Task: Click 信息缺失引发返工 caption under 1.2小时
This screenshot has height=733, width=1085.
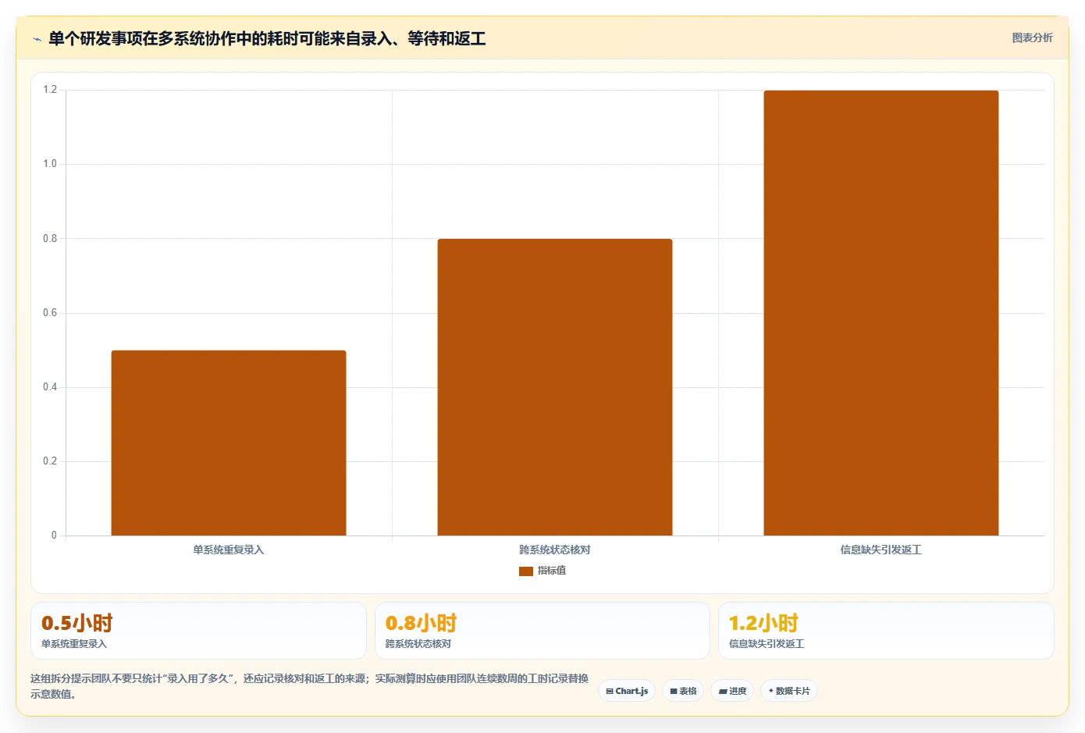Action: (767, 644)
